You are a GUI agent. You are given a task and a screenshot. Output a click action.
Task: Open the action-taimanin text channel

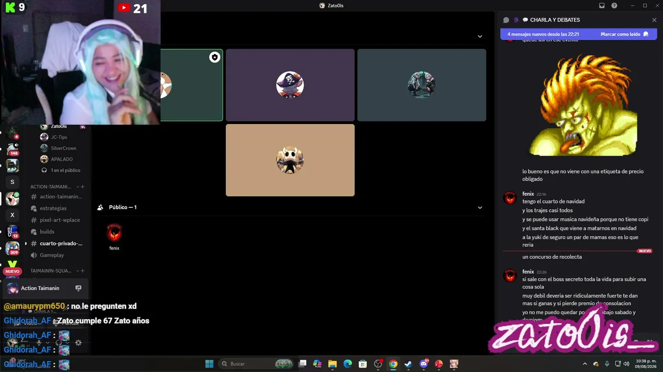(x=56, y=196)
